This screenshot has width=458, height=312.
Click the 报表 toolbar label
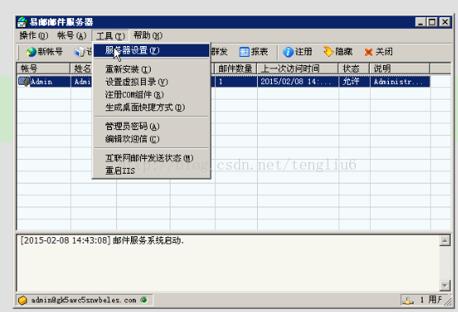click(x=259, y=52)
